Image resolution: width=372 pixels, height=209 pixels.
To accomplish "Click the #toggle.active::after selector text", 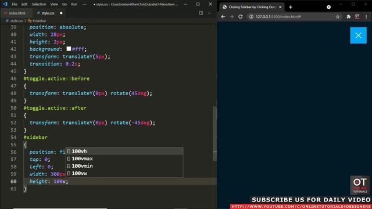I will tap(55, 108).
